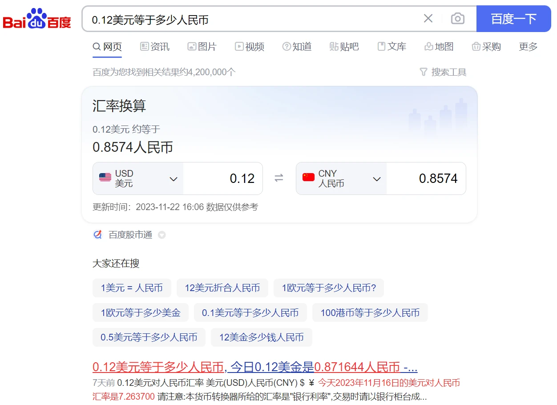Viewport: 557px width, 405px height.
Task: Swap currencies with the exchange arrows icon
Action: coord(279,178)
